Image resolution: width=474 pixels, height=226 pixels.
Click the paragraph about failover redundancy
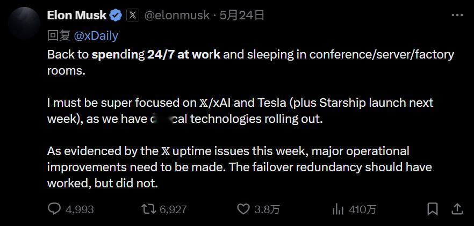pos(240,167)
